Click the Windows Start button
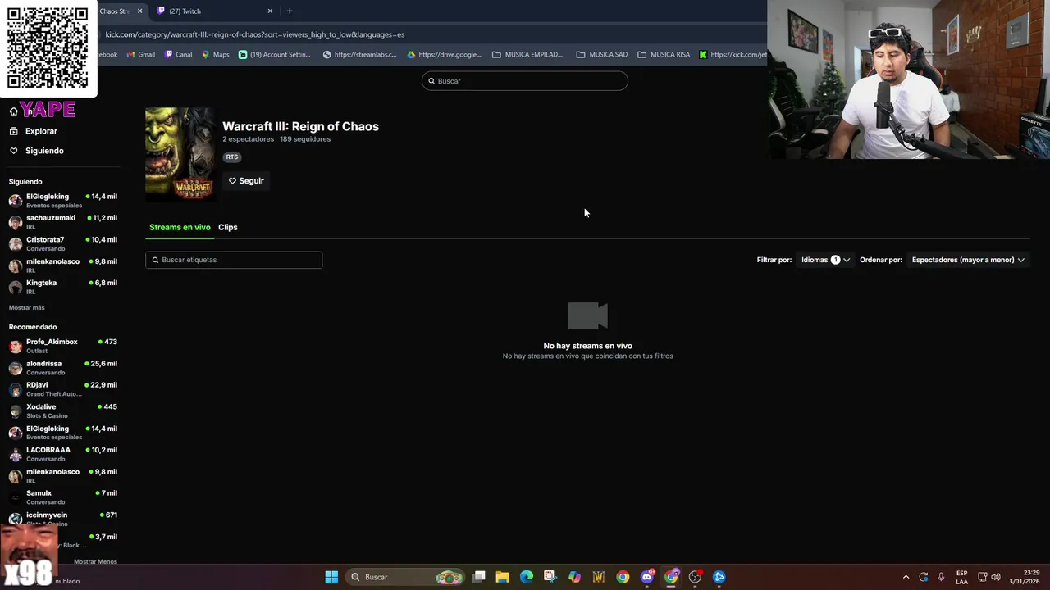The height and width of the screenshot is (590, 1050). point(331,577)
